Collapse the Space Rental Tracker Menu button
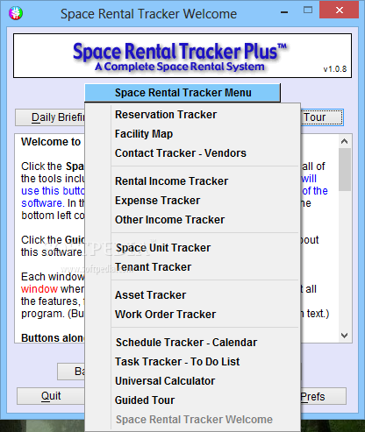The width and height of the screenshot is (365, 432). (x=182, y=93)
